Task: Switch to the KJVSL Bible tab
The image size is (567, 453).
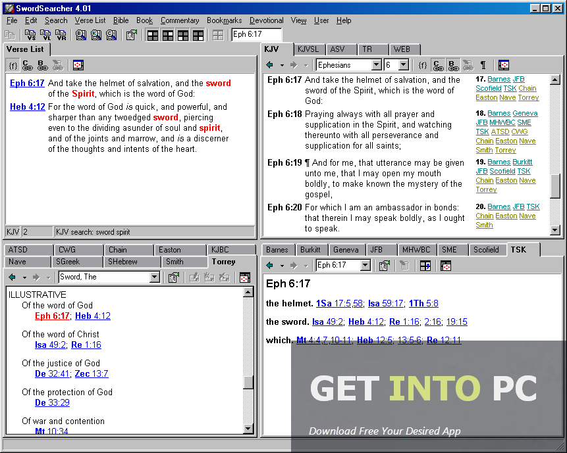Action: (309, 49)
